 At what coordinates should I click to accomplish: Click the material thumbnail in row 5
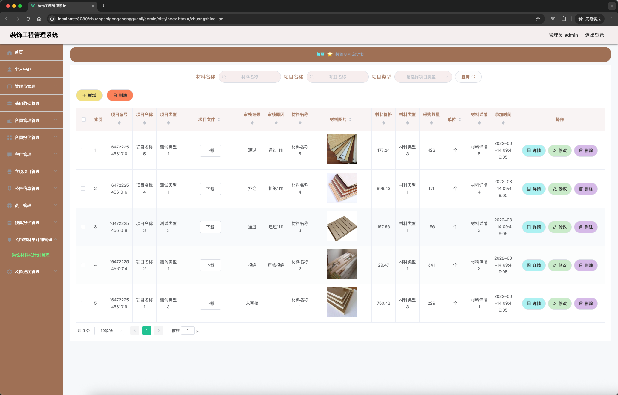pos(342,302)
